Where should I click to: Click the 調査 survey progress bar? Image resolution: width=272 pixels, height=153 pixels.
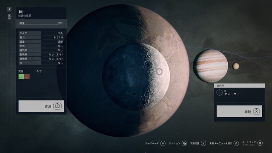point(41,24)
